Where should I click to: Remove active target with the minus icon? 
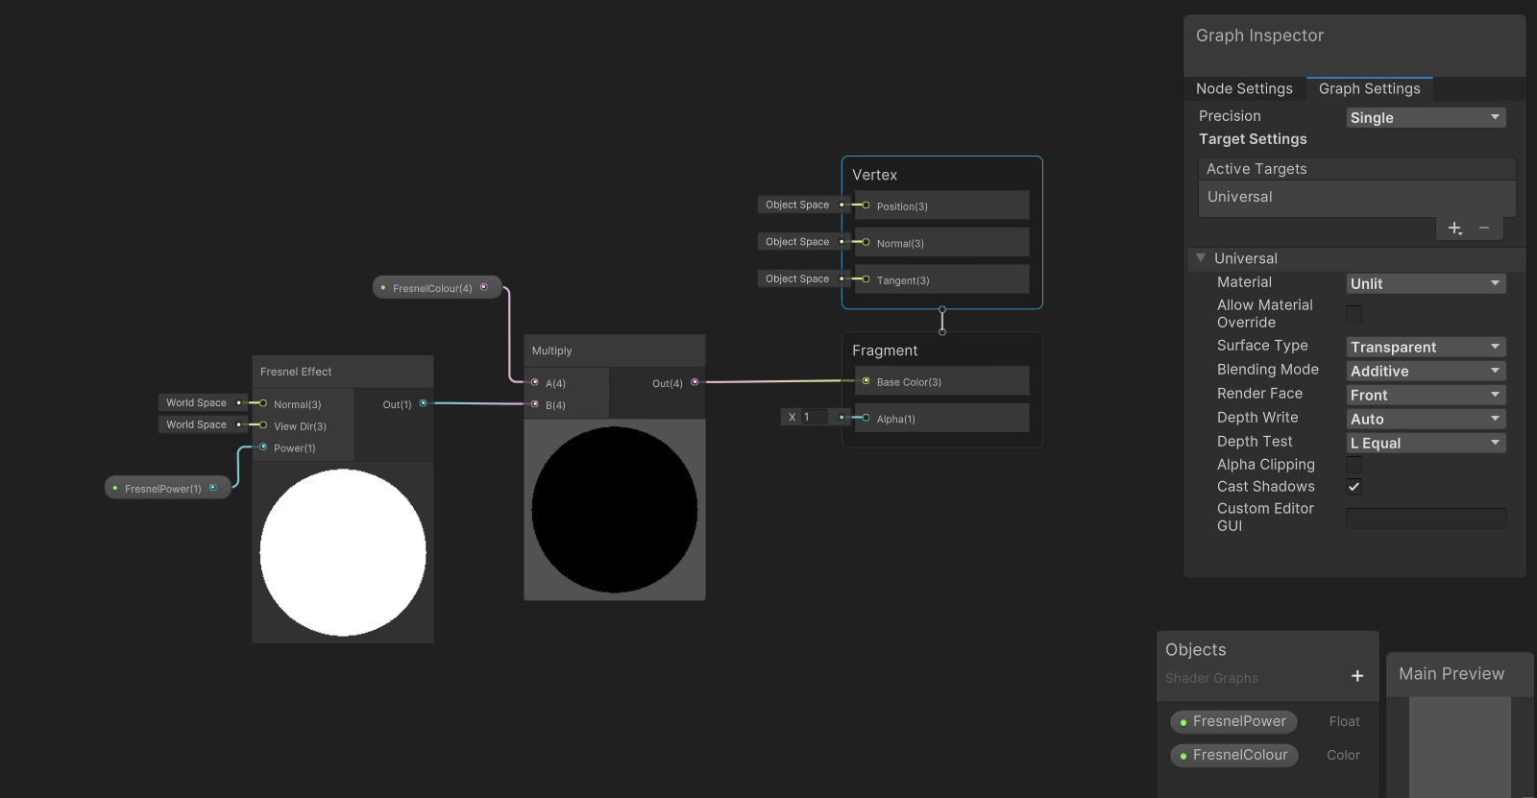point(1484,228)
